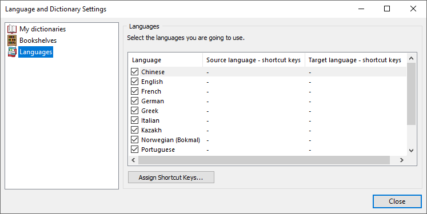Click the language list scroll down arrow
The width and height of the screenshot is (427, 214).
click(x=411, y=151)
